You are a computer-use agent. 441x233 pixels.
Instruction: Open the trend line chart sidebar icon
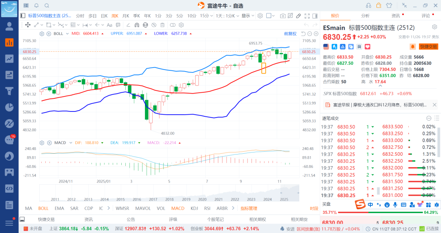tap(9, 59)
